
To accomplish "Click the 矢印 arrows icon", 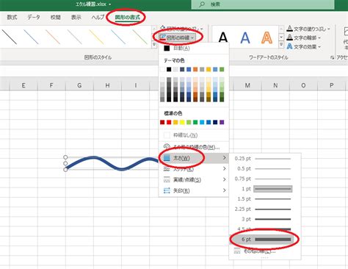I will pos(167,190).
